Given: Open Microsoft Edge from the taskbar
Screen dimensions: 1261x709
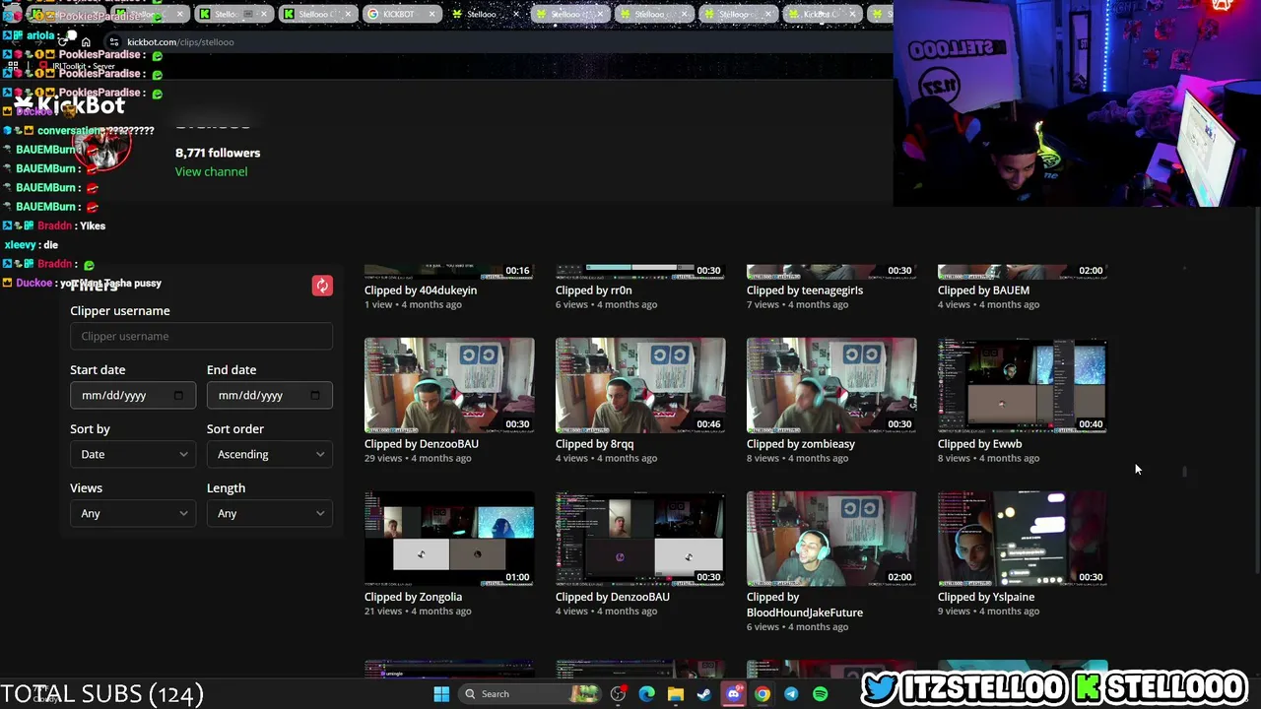Looking at the screenshot, I should tap(646, 694).
